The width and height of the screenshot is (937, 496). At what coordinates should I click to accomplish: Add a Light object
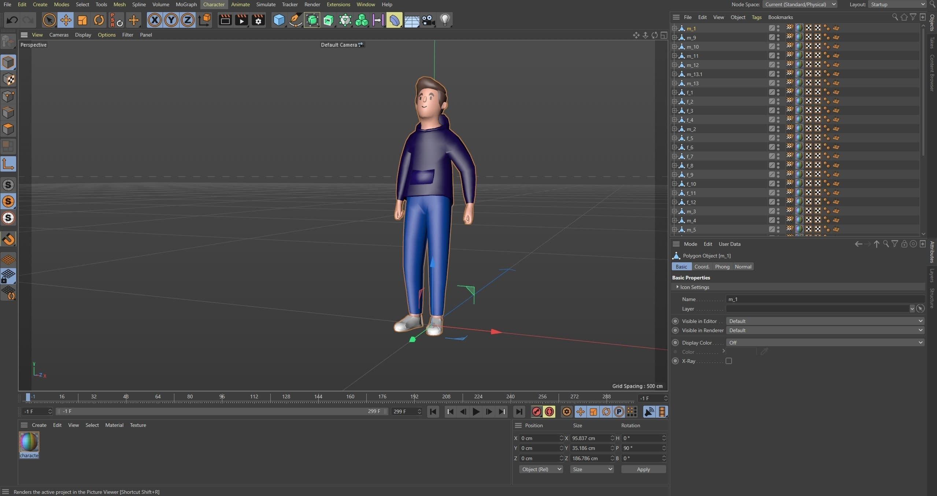tap(444, 20)
